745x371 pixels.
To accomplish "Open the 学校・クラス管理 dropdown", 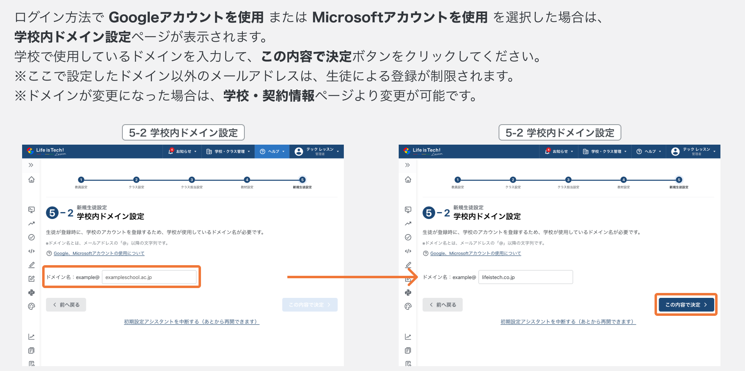I will tap(228, 151).
